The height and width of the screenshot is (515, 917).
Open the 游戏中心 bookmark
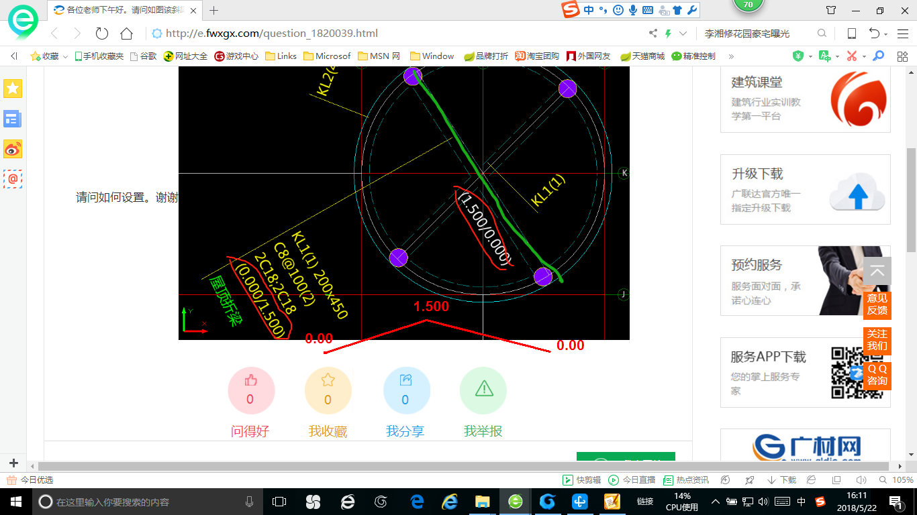pos(236,56)
